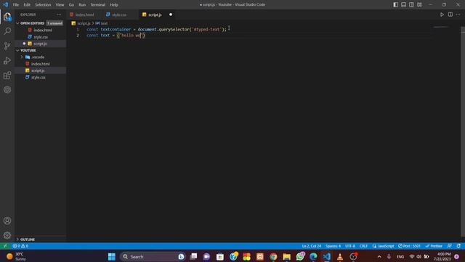
Task: Toggle the secondary sidebar layout icon
Action: [412, 5]
